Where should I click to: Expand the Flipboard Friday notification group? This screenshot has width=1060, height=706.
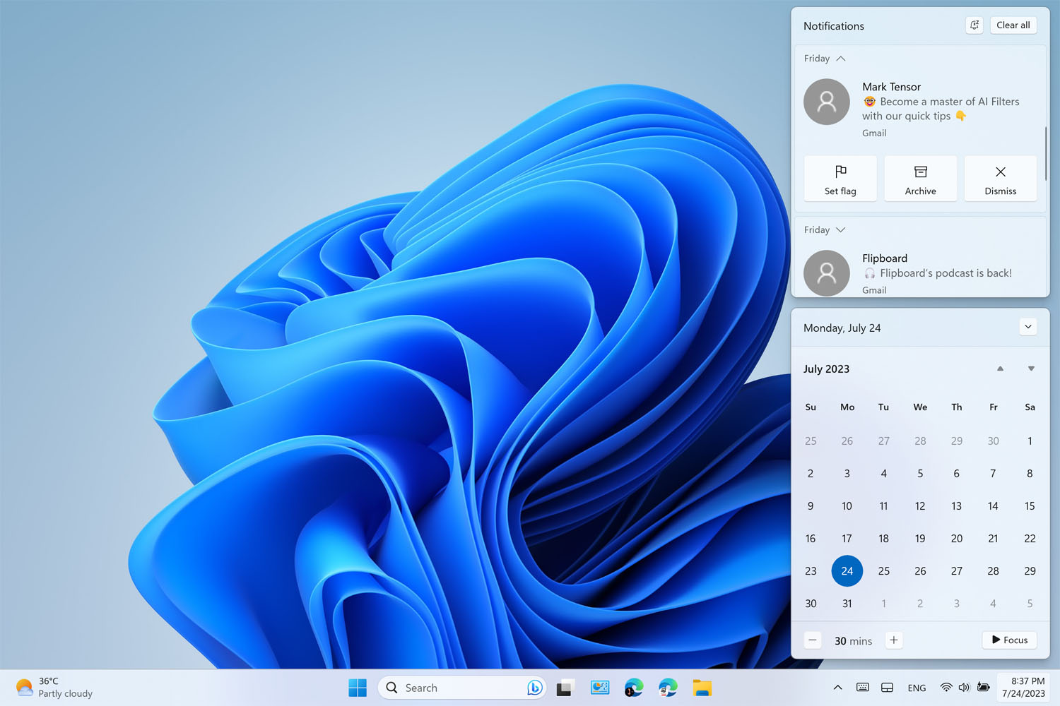840,230
